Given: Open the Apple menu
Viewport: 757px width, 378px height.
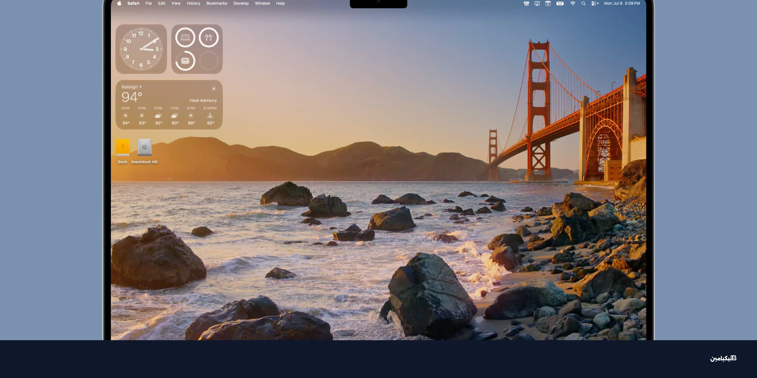Looking at the screenshot, I should coord(119,4).
